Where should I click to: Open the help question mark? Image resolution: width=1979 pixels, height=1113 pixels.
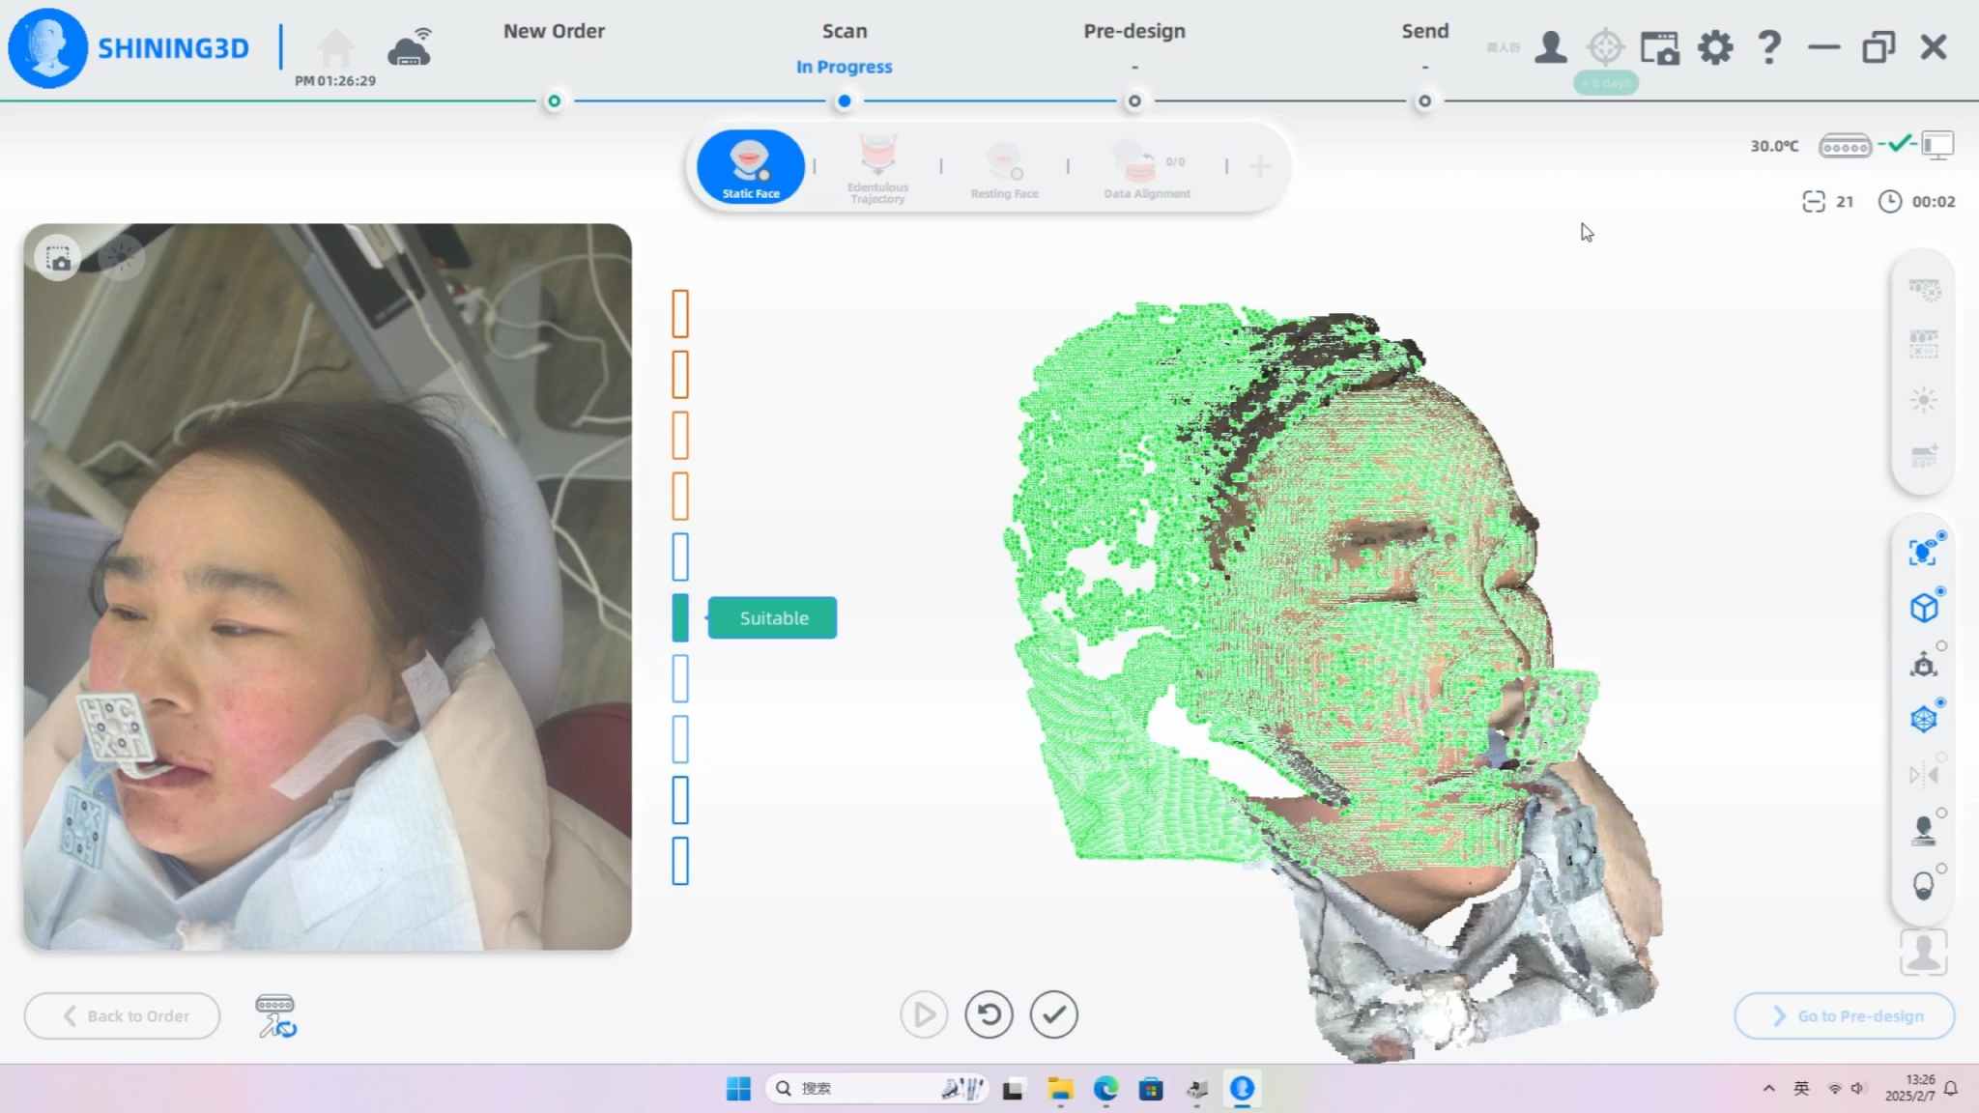(1768, 47)
